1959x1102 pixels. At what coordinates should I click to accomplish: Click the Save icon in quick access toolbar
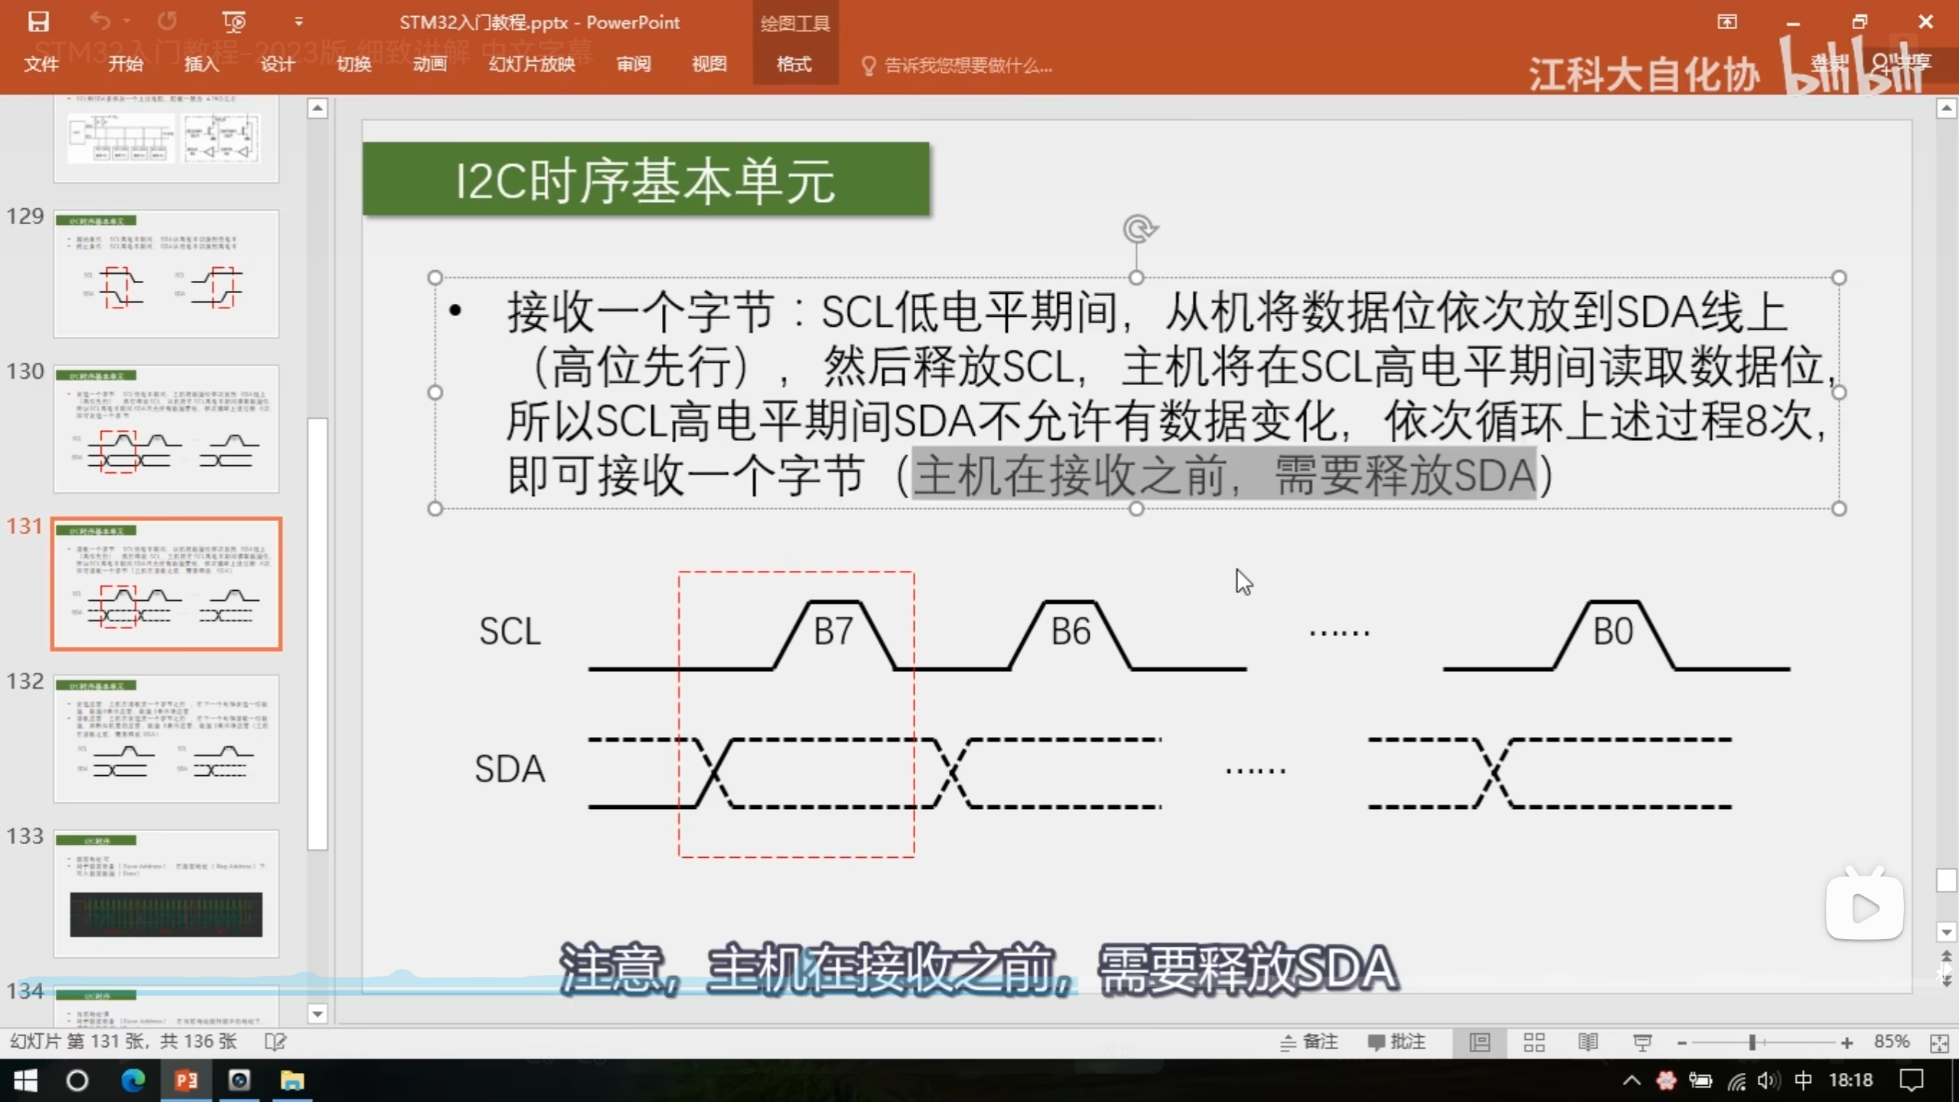[x=38, y=21]
